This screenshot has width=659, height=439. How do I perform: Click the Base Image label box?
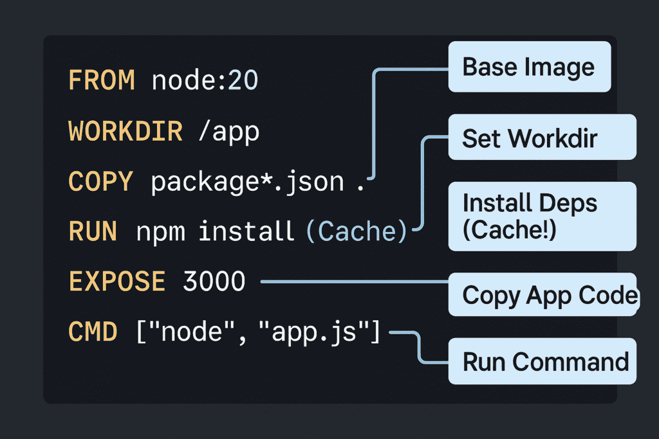(x=530, y=67)
